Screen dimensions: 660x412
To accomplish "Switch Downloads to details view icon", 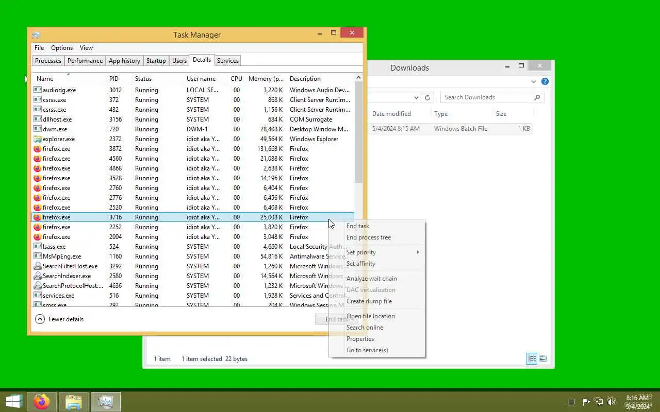I will [532, 358].
